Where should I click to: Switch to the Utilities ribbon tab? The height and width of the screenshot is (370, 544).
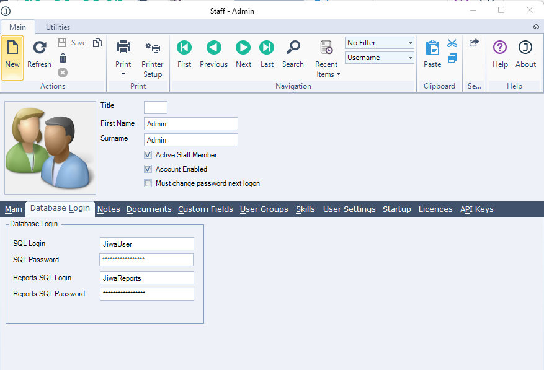(x=58, y=27)
